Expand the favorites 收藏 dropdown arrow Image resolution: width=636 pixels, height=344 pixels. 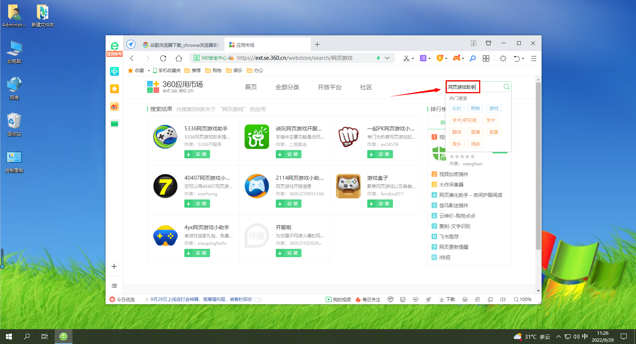[149, 71]
